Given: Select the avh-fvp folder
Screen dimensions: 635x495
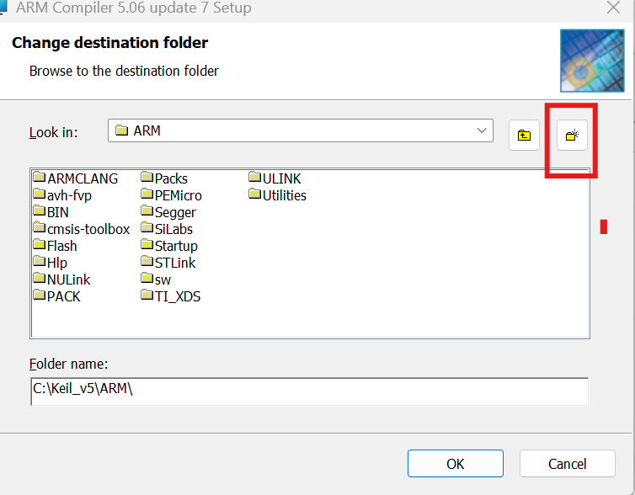Looking at the screenshot, I should tap(63, 195).
